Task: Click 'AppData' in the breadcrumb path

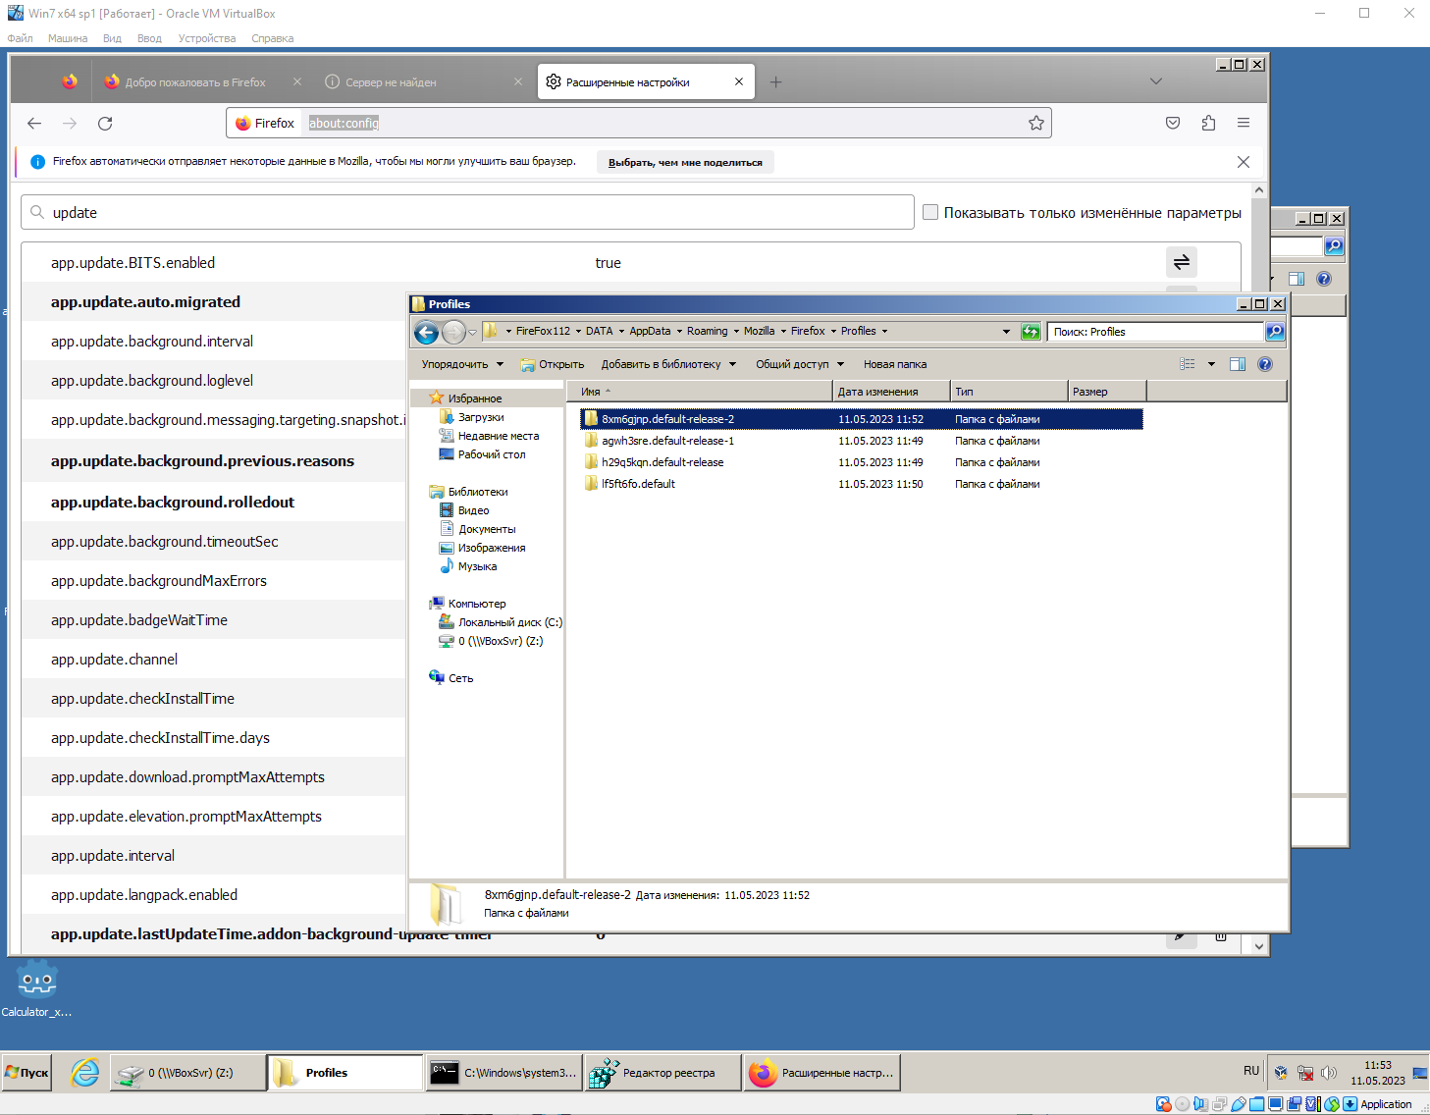Action: point(650,332)
